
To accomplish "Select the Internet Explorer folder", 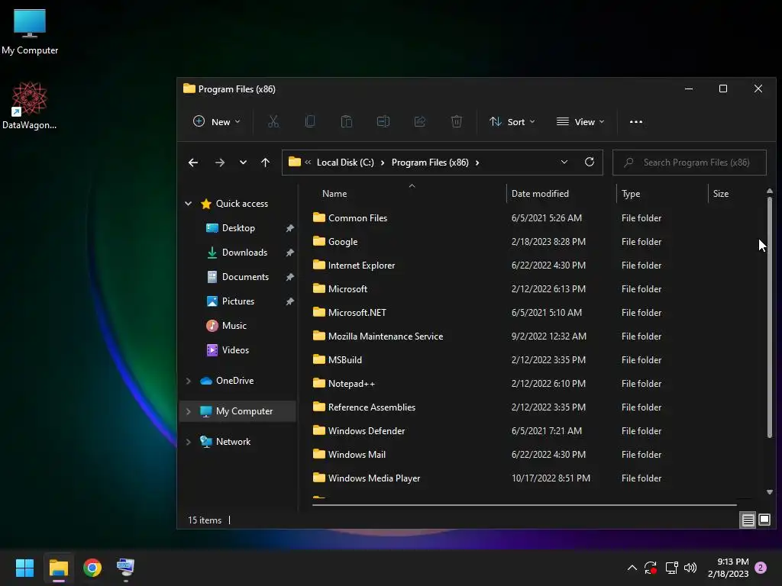I will tap(361, 266).
